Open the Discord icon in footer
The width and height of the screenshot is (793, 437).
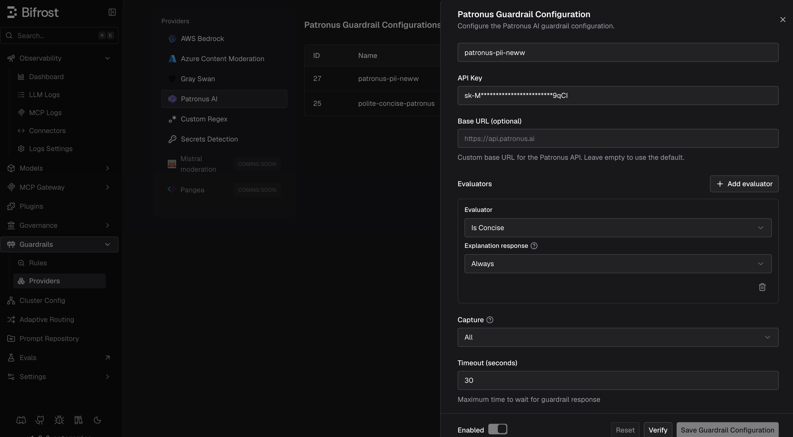pyautogui.click(x=21, y=420)
